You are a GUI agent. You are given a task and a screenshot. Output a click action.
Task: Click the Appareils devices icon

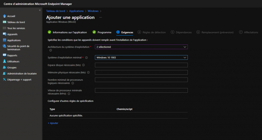point(5,34)
